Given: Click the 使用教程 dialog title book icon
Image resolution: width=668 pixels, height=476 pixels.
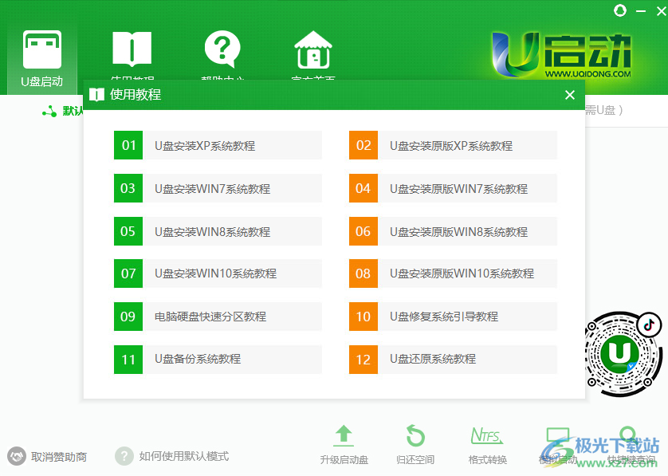Looking at the screenshot, I should point(97,95).
